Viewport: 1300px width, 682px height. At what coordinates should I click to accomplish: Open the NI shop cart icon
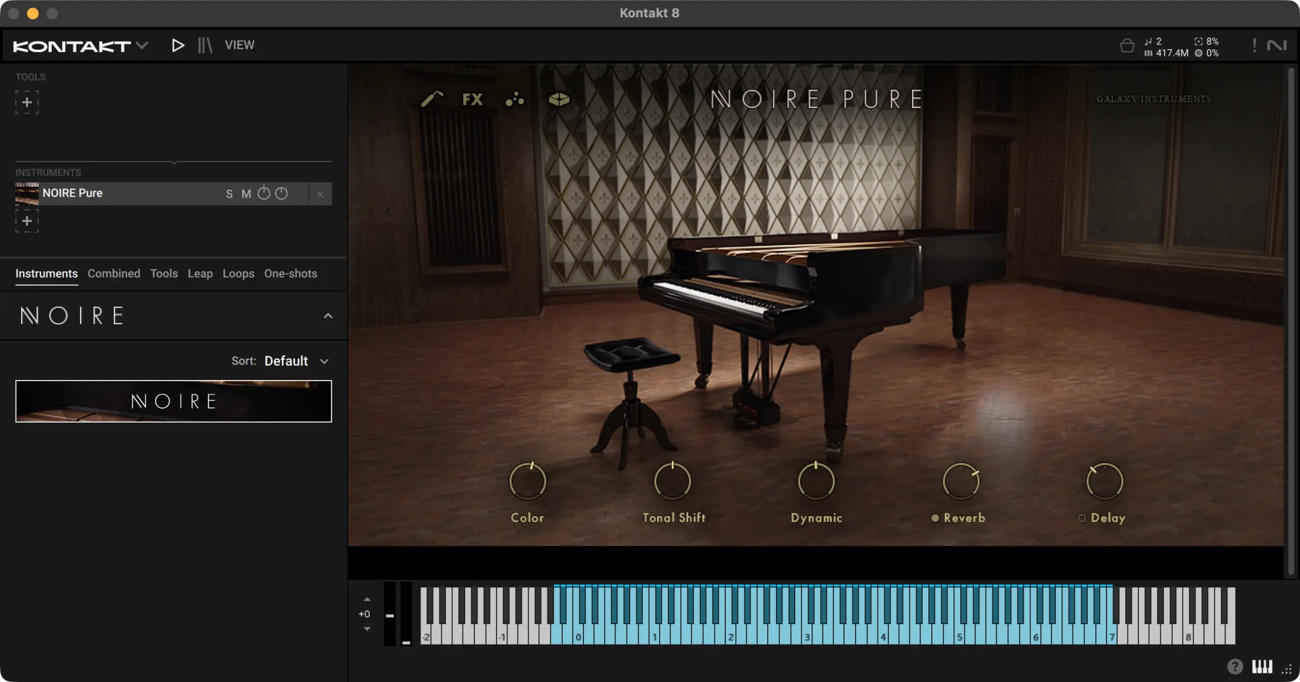[x=1127, y=46]
